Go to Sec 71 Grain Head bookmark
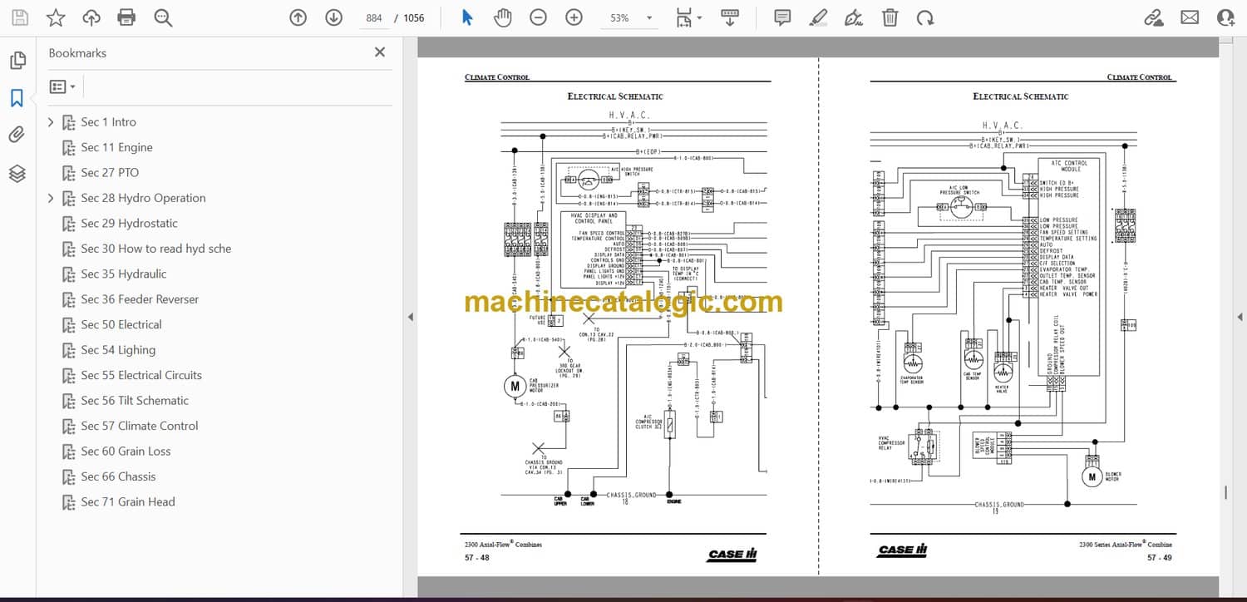Screen dimensions: 1247x602 click(x=128, y=502)
